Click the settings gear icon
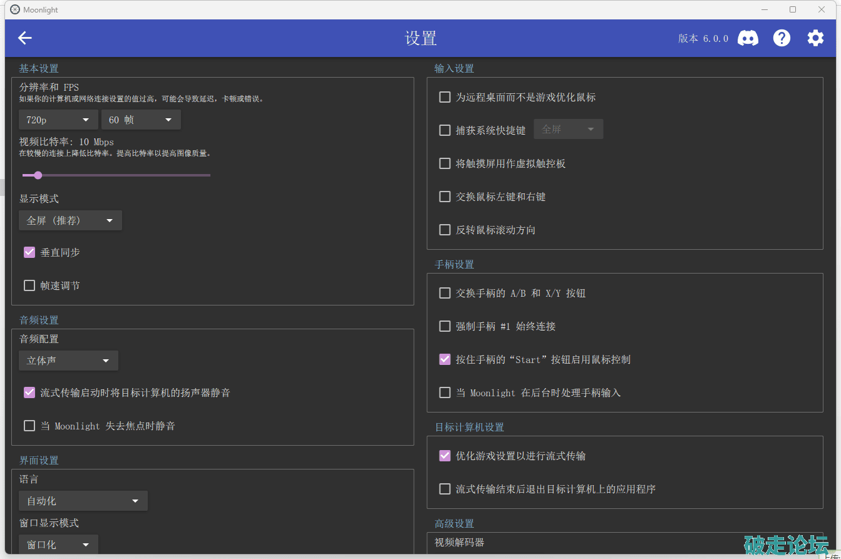 [815, 38]
